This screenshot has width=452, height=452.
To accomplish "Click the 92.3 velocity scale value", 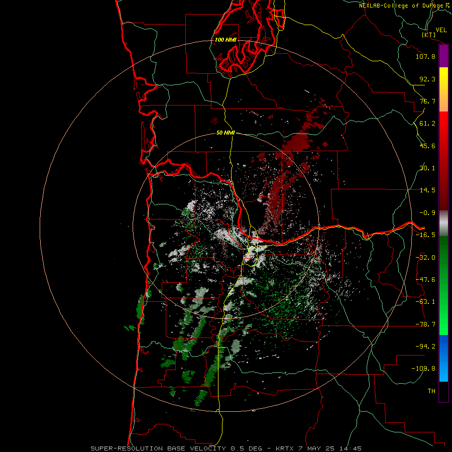I will pyautogui.click(x=427, y=79).
